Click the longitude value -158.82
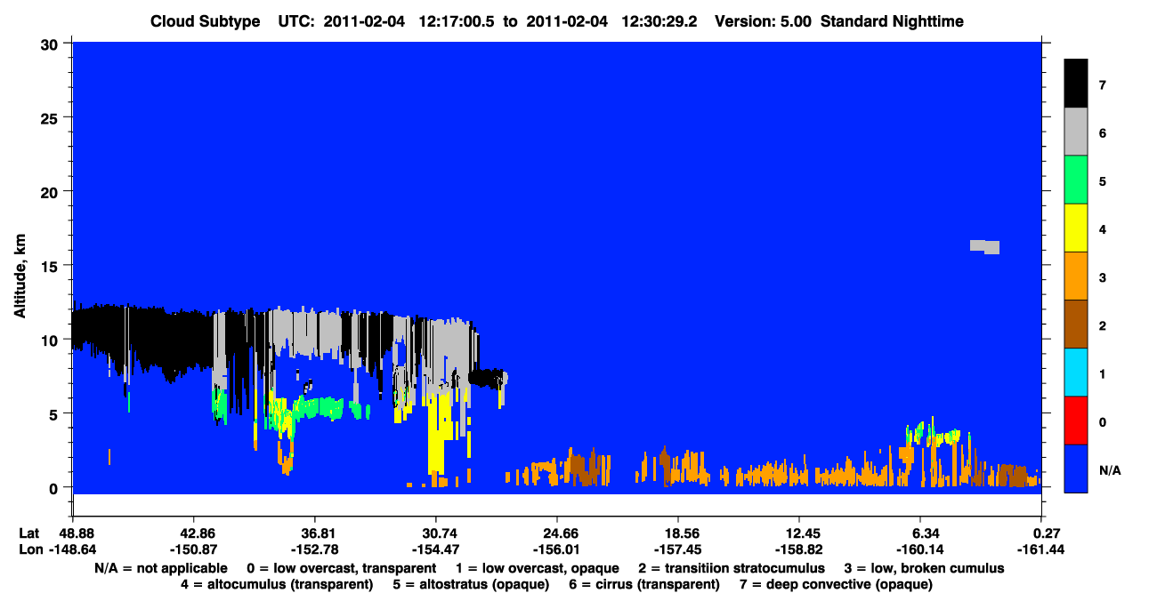1157x593 pixels. pyautogui.click(x=799, y=549)
